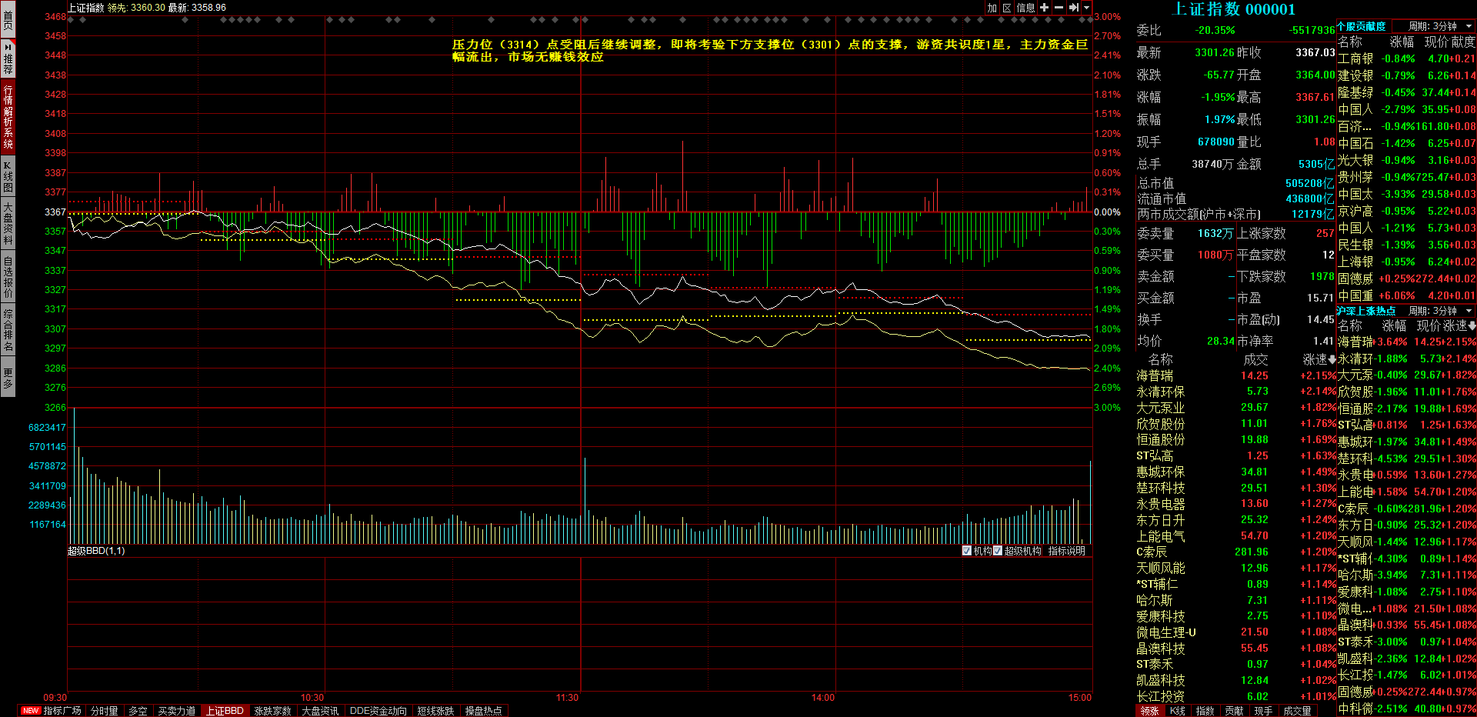This screenshot has height=717, width=1477.
Task: Switch to the DDE资金动向 tab
Action: pos(378,711)
